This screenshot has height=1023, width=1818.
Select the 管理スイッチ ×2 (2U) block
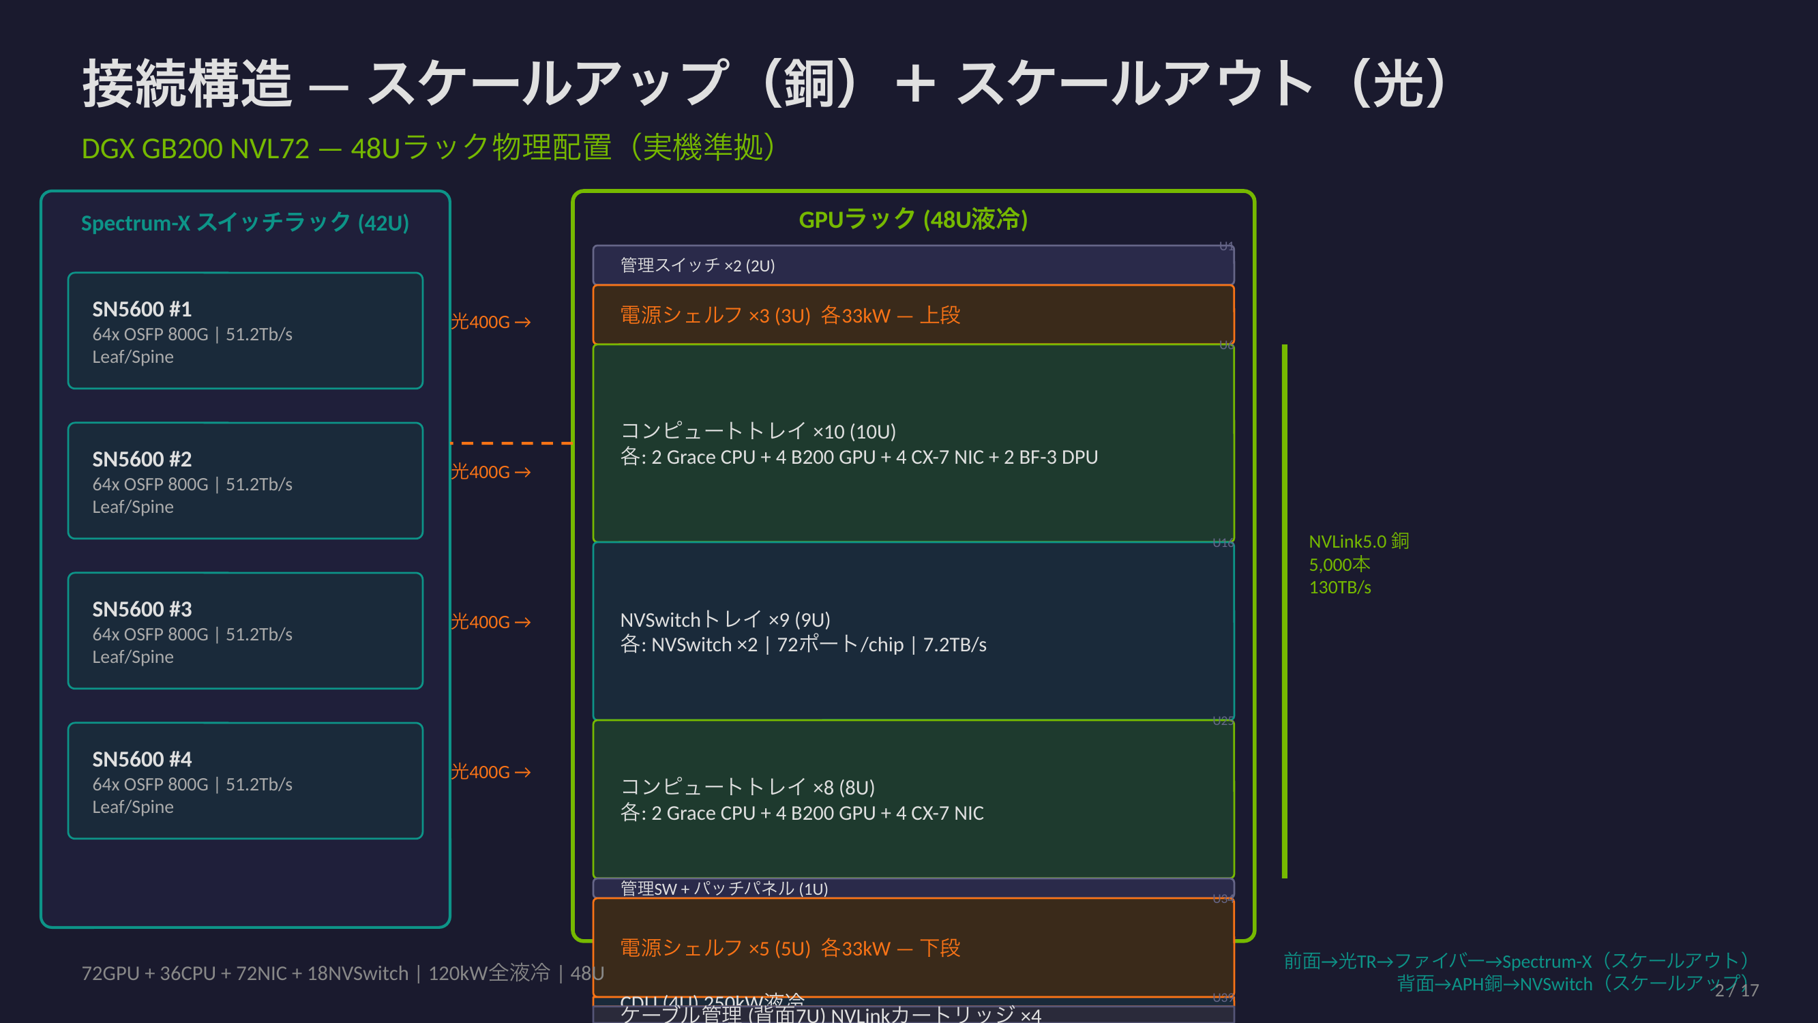coord(913,265)
